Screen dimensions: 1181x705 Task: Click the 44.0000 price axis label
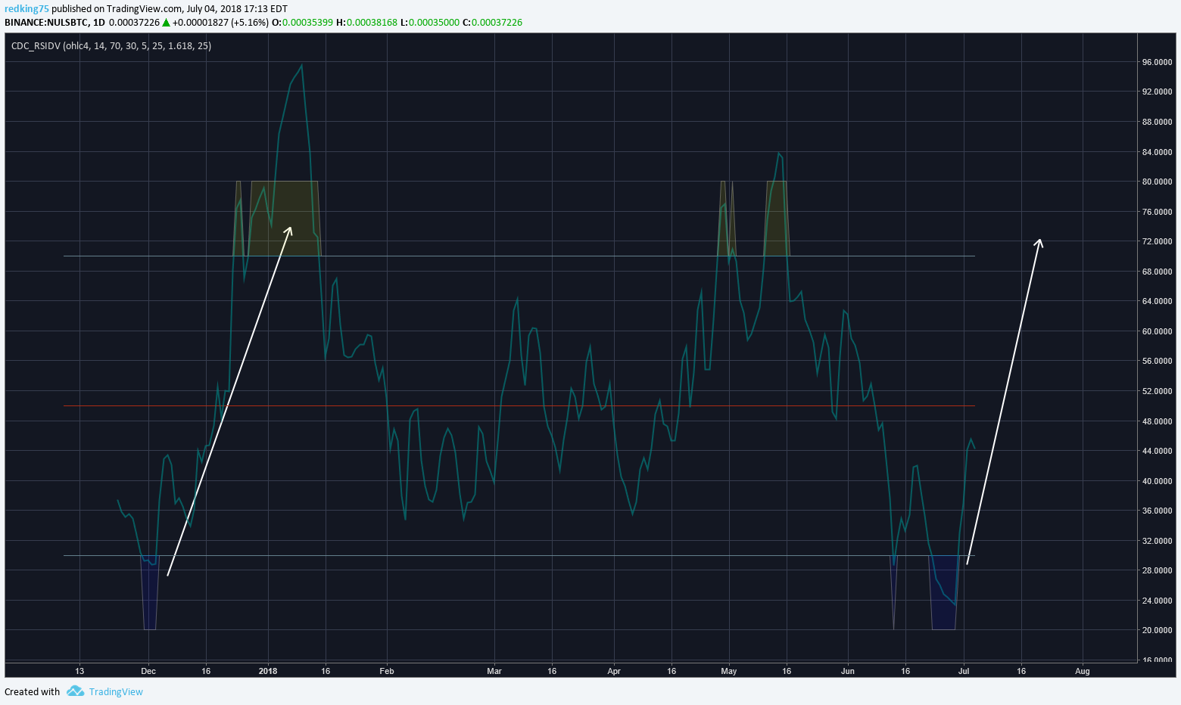(x=1157, y=451)
